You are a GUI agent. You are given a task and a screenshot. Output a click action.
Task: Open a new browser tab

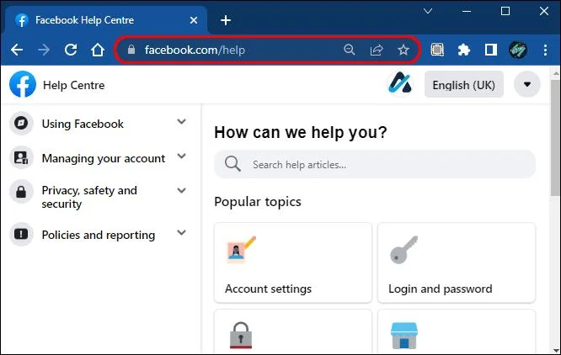[226, 20]
